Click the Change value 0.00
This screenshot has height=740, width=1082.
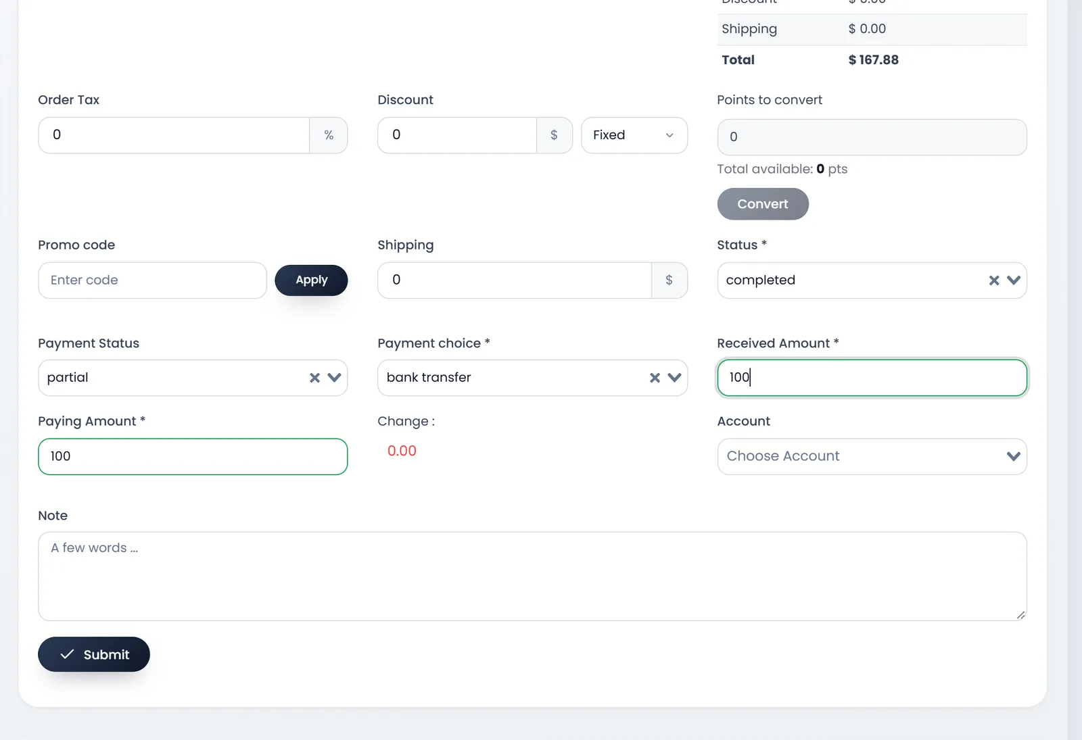click(402, 451)
